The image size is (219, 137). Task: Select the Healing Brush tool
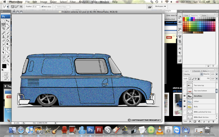pos(3,33)
